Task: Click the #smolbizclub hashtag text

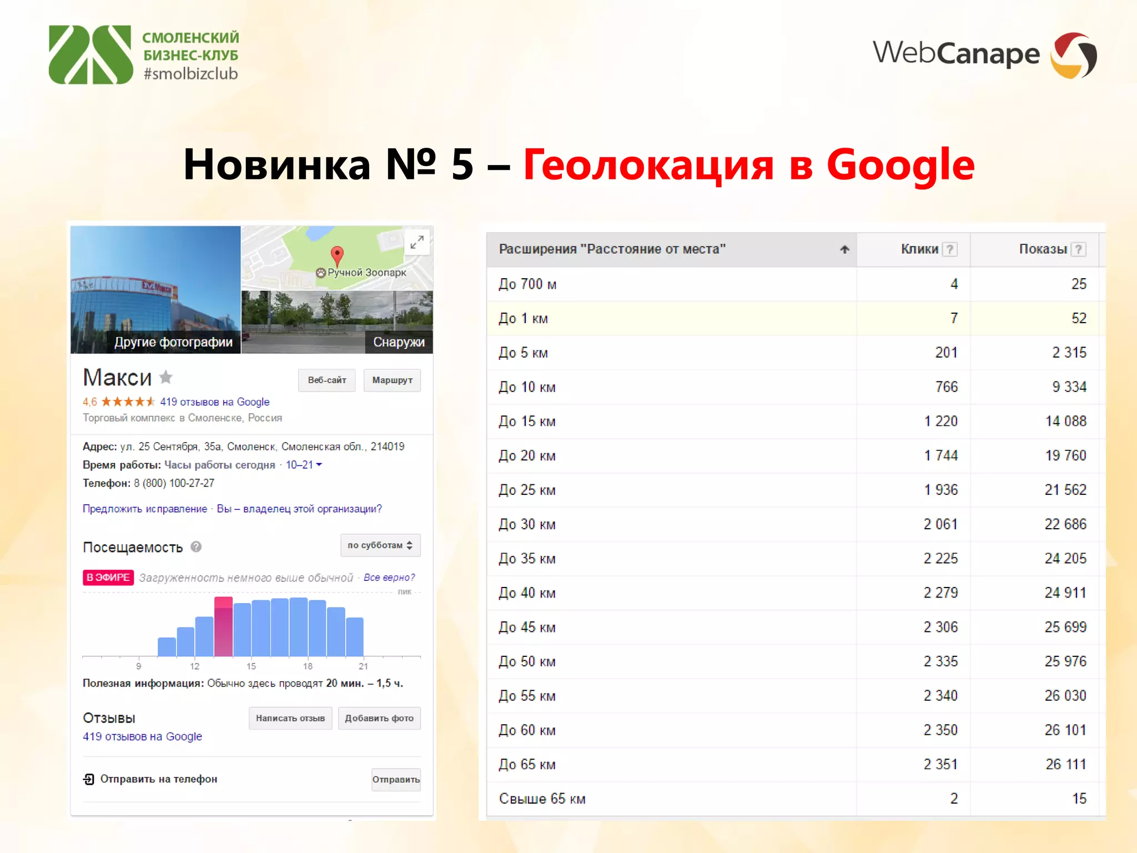Action: [190, 74]
